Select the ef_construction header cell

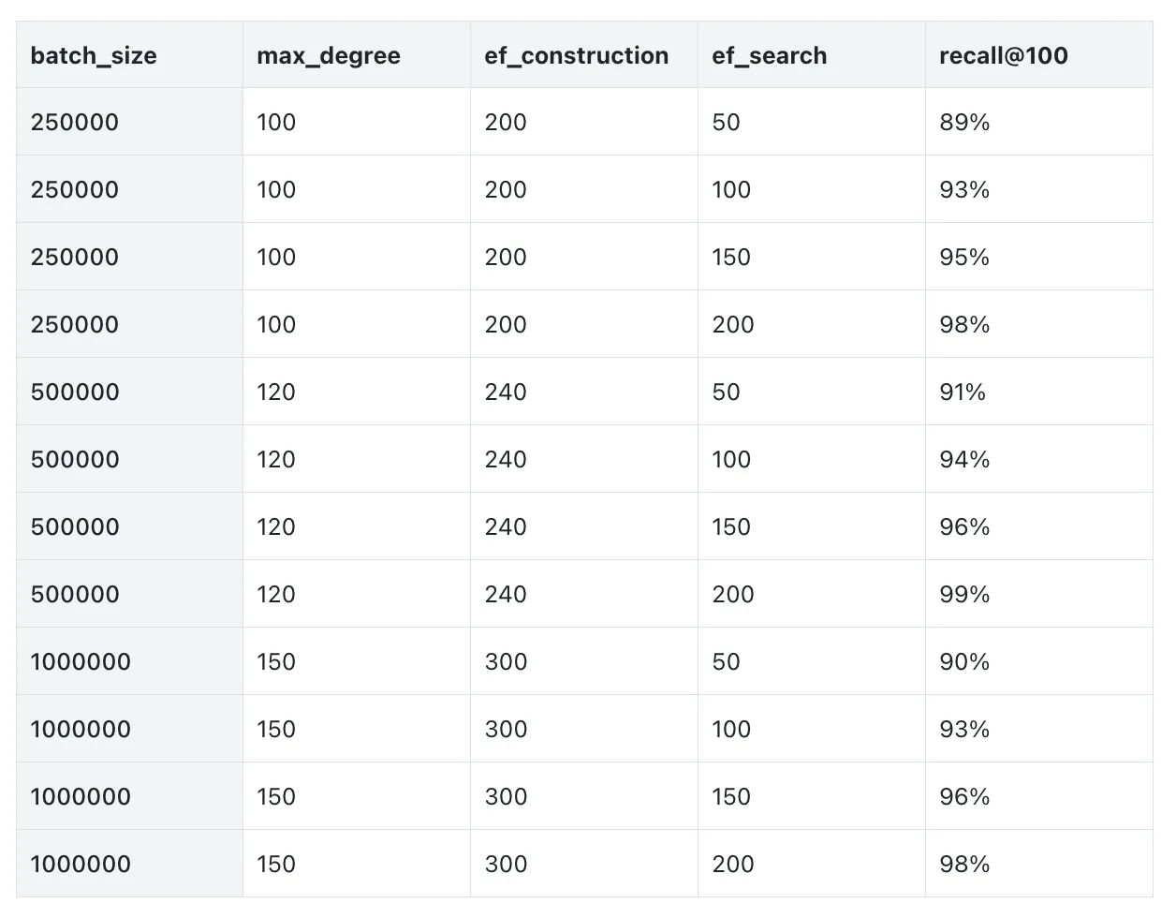pos(576,56)
